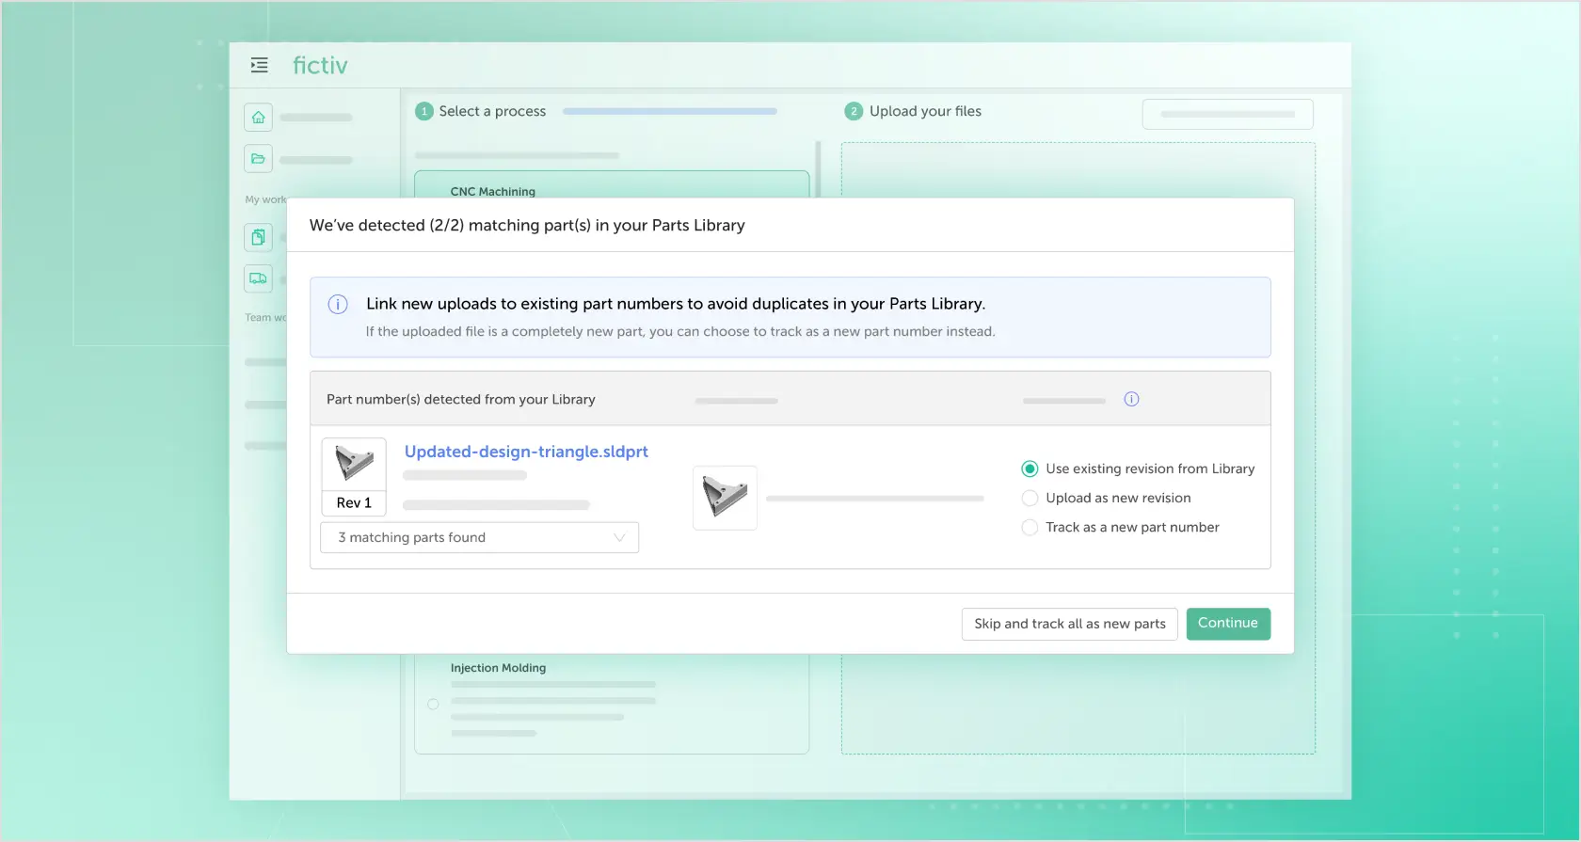The height and width of the screenshot is (842, 1581).
Task: Click the Continue button
Action: coord(1227,624)
